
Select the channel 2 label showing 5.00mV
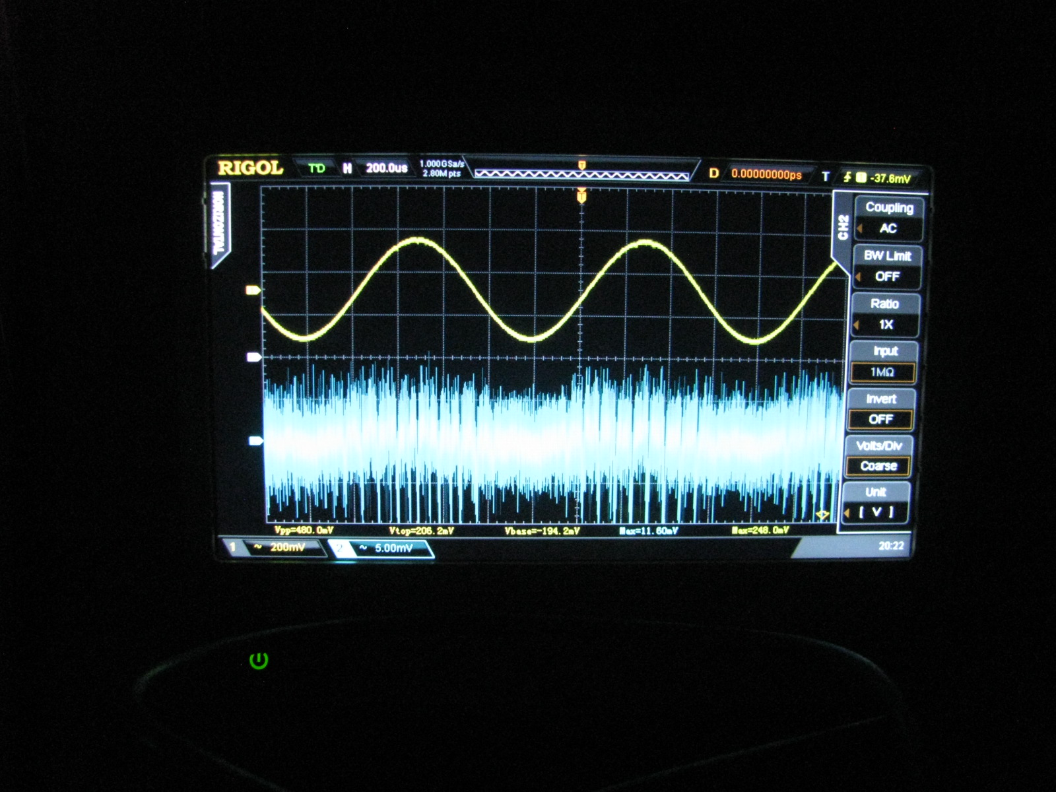(x=383, y=548)
